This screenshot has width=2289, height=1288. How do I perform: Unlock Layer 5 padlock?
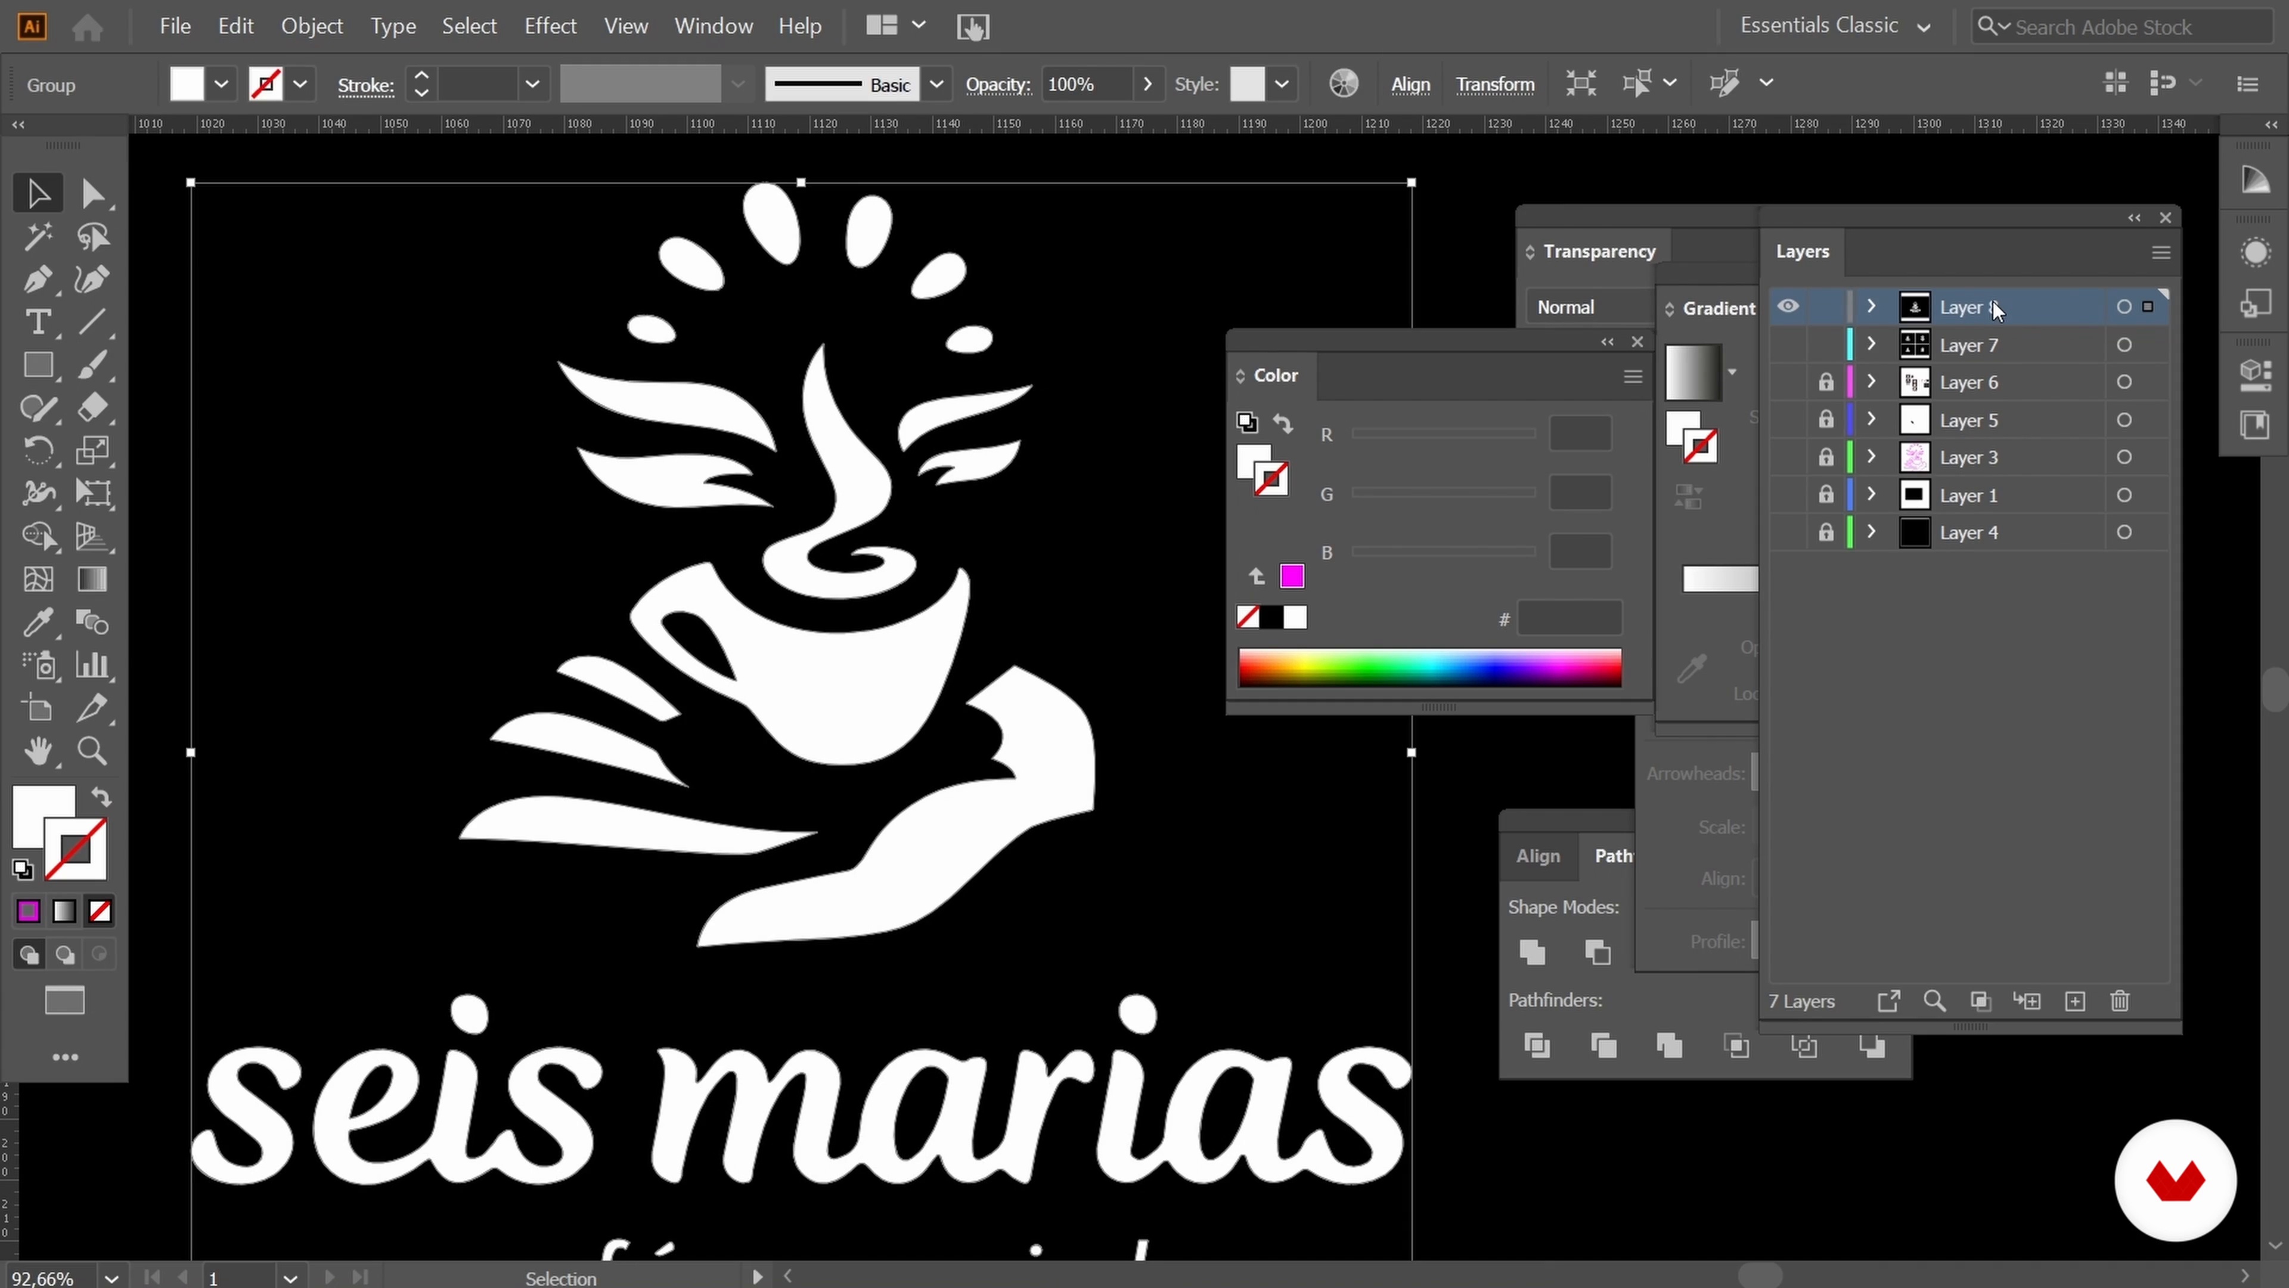coord(1825,420)
